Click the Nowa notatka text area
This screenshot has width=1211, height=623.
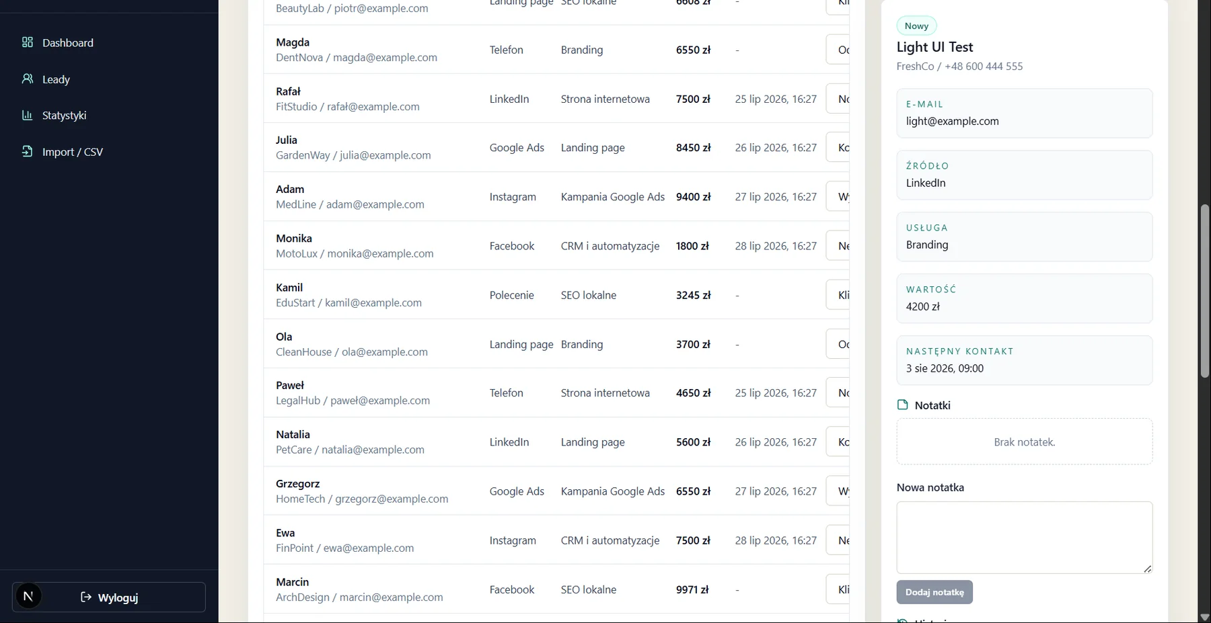click(1024, 538)
